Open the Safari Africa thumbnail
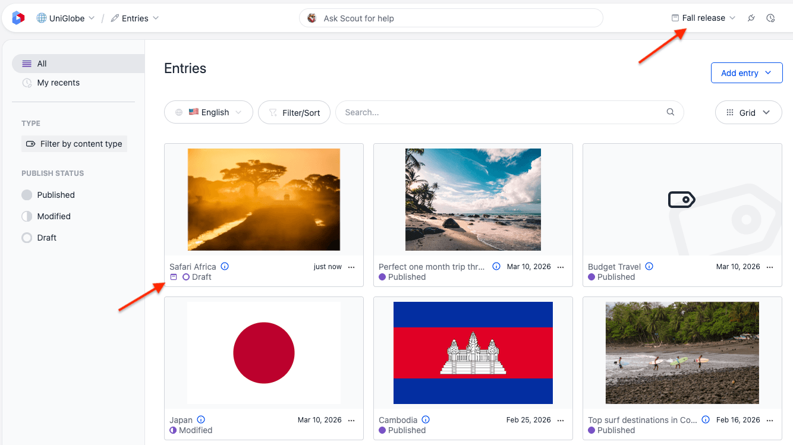 pos(264,200)
